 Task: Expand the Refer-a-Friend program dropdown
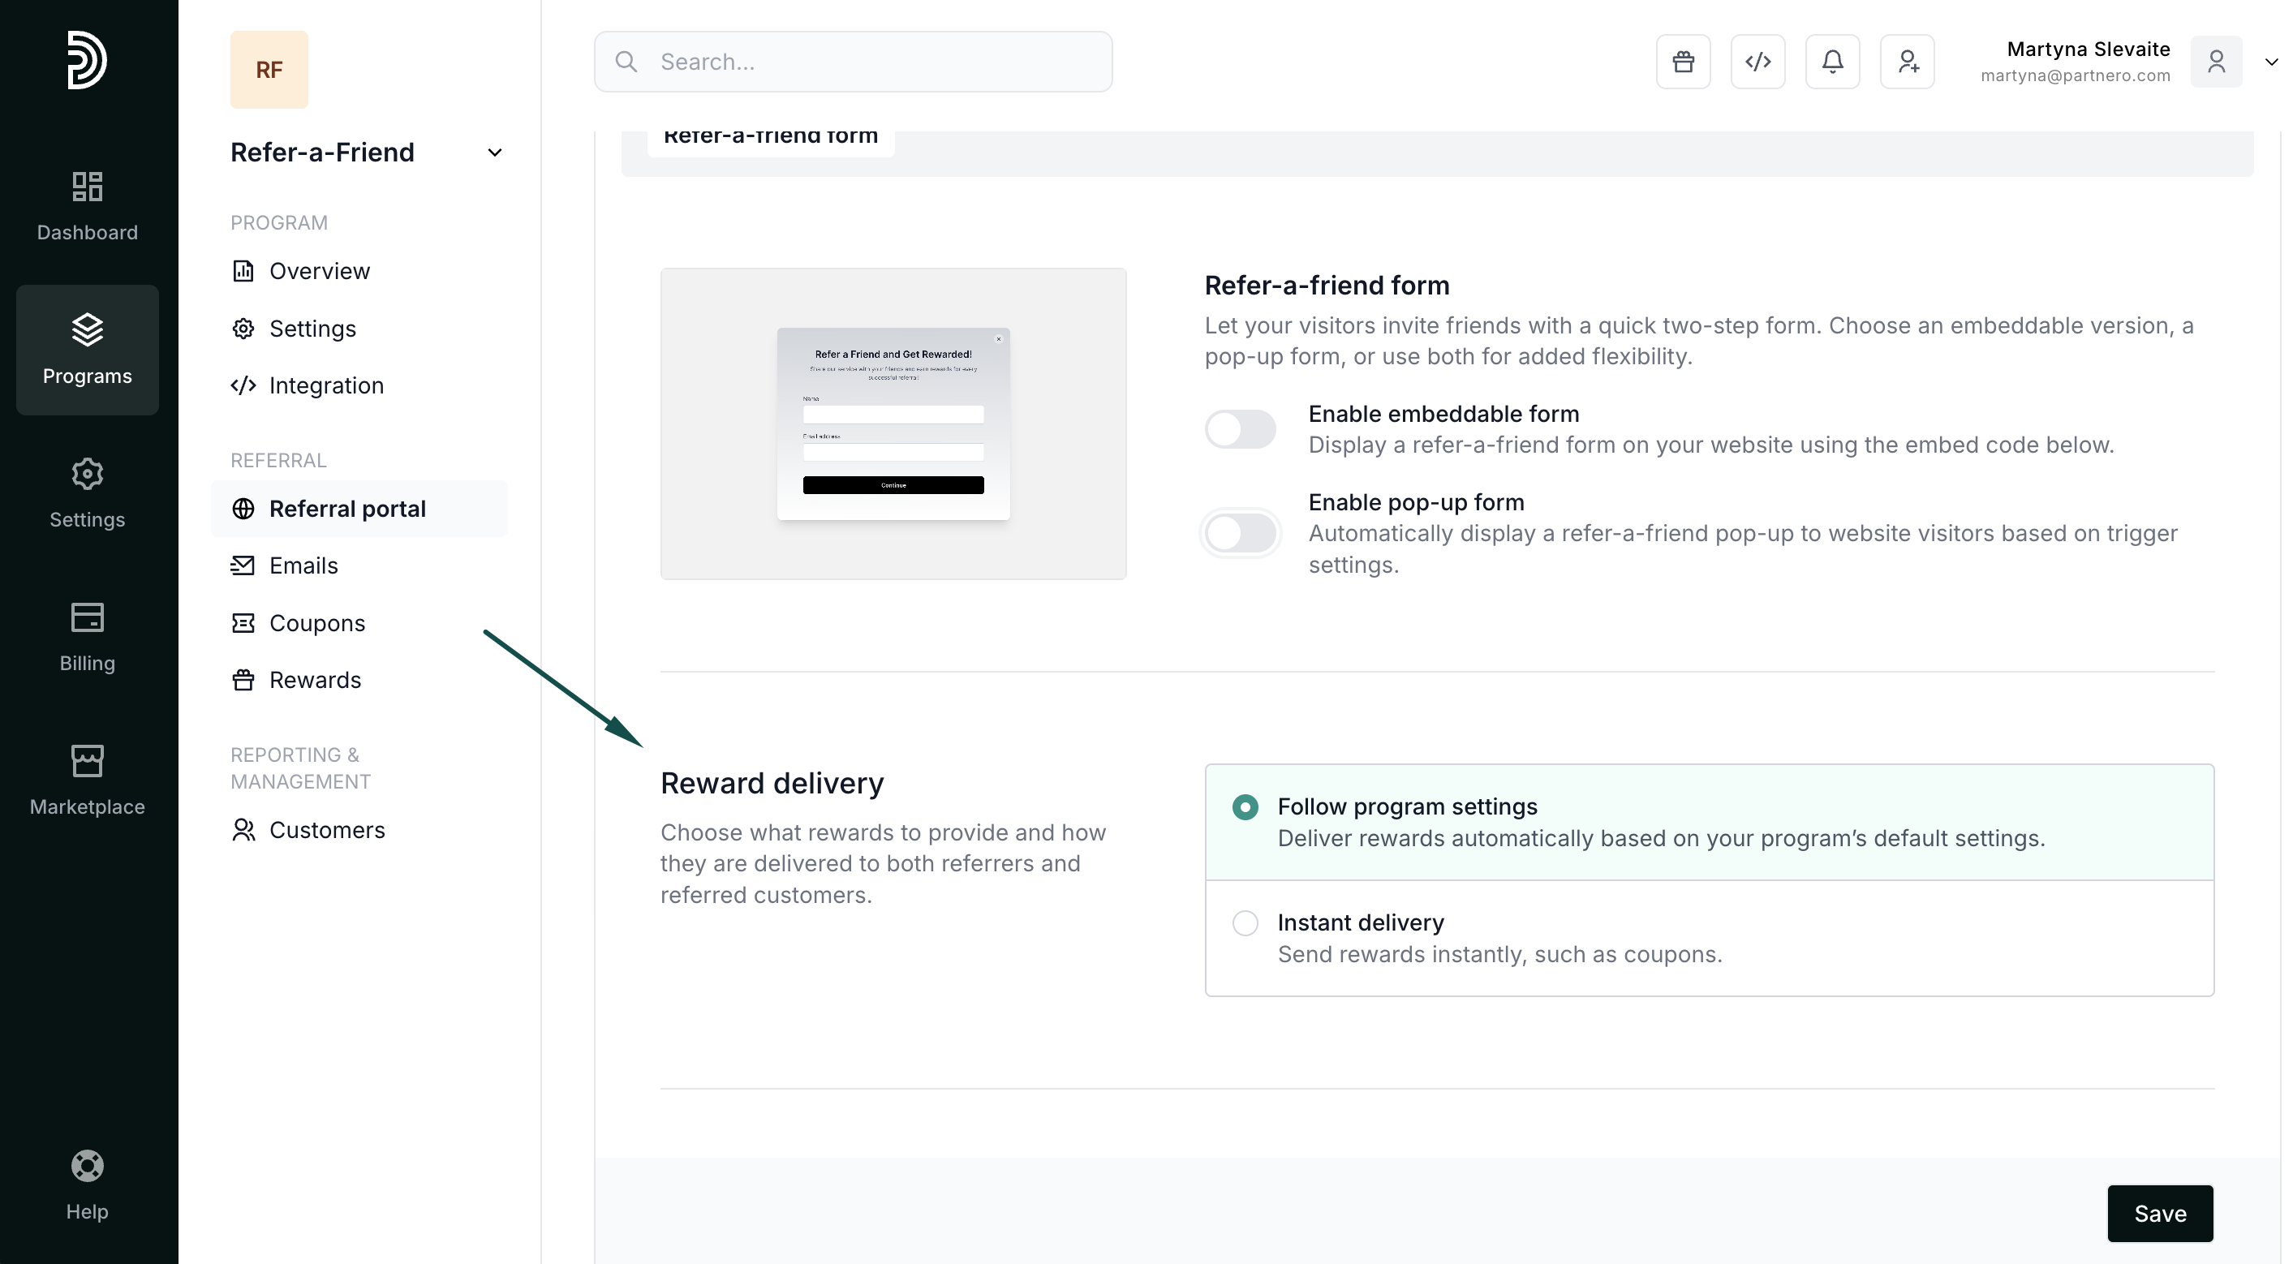[495, 153]
